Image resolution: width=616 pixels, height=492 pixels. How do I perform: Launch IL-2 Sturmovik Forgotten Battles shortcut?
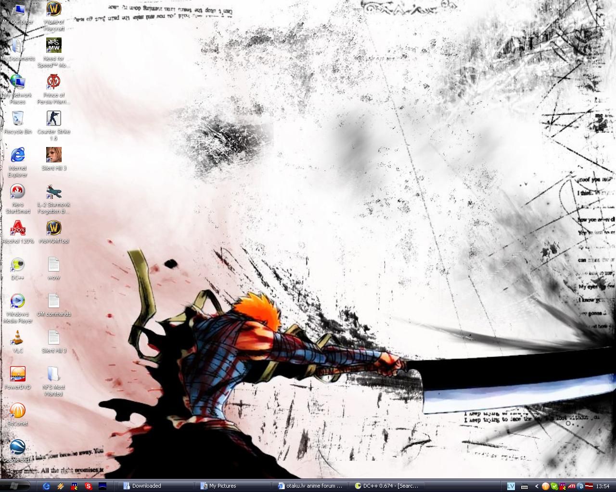(54, 199)
